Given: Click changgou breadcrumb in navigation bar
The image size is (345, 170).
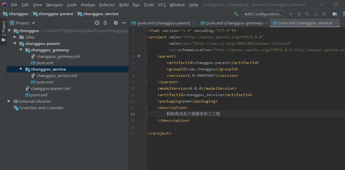Looking at the screenshot, I should (x=16, y=14).
